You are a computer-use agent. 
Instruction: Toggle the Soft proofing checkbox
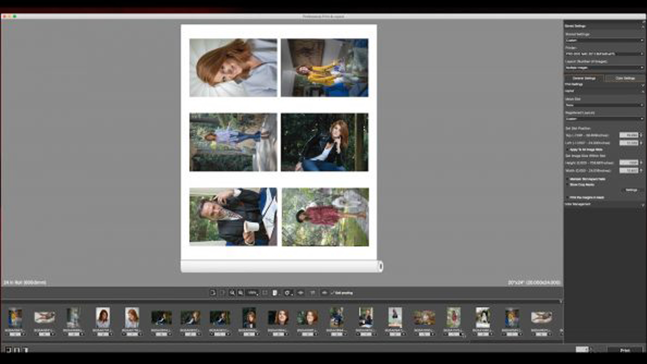[x=333, y=293]
